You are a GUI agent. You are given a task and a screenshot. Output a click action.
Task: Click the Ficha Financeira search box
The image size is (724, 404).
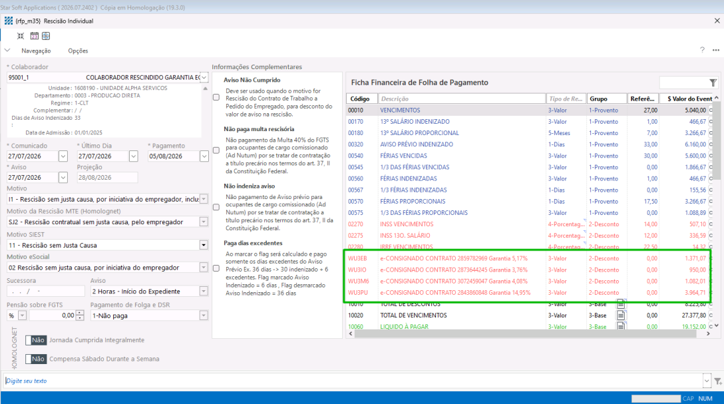[684, 83]
